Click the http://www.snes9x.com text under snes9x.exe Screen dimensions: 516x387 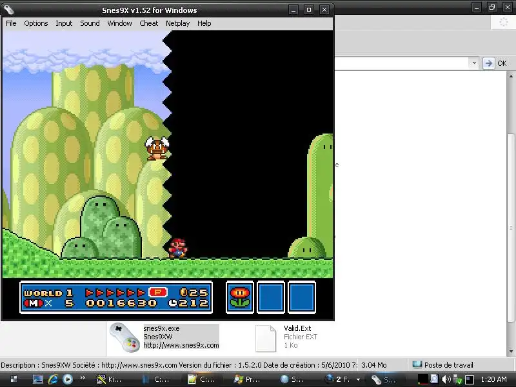[181, 345]
